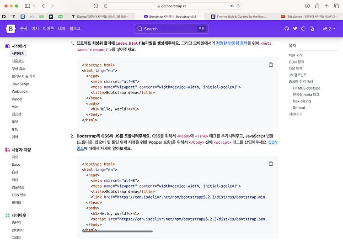
Task: Open Webpack sidebar page
Action: 20,91
